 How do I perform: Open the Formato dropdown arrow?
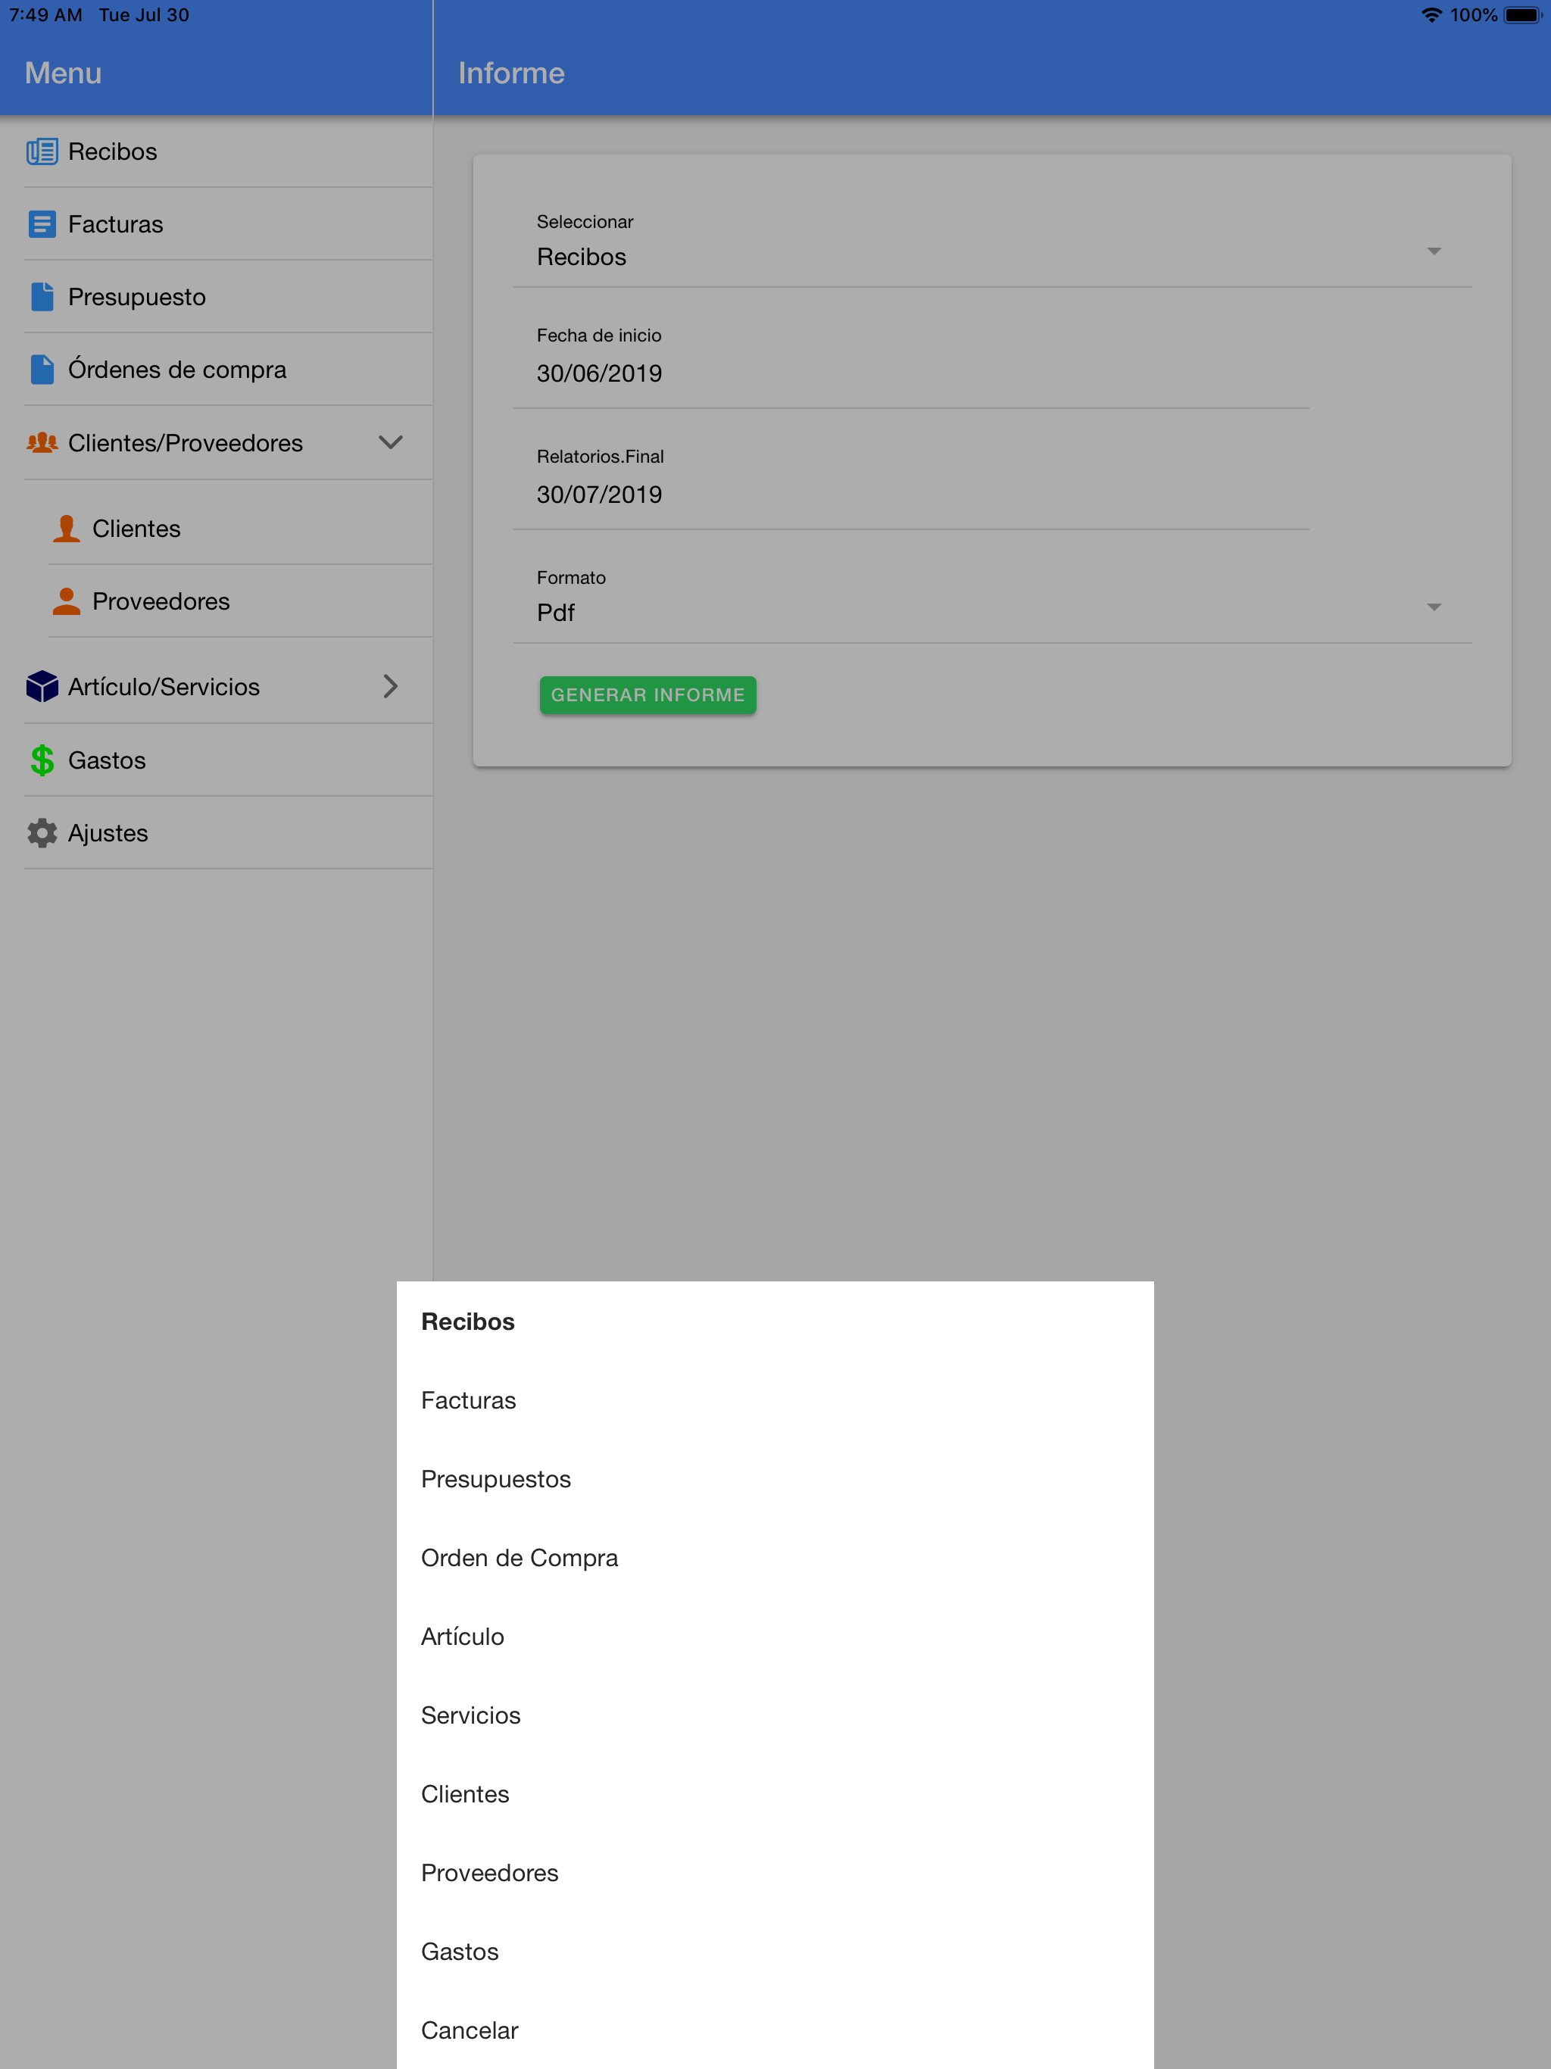click(x=1433, y=608)
